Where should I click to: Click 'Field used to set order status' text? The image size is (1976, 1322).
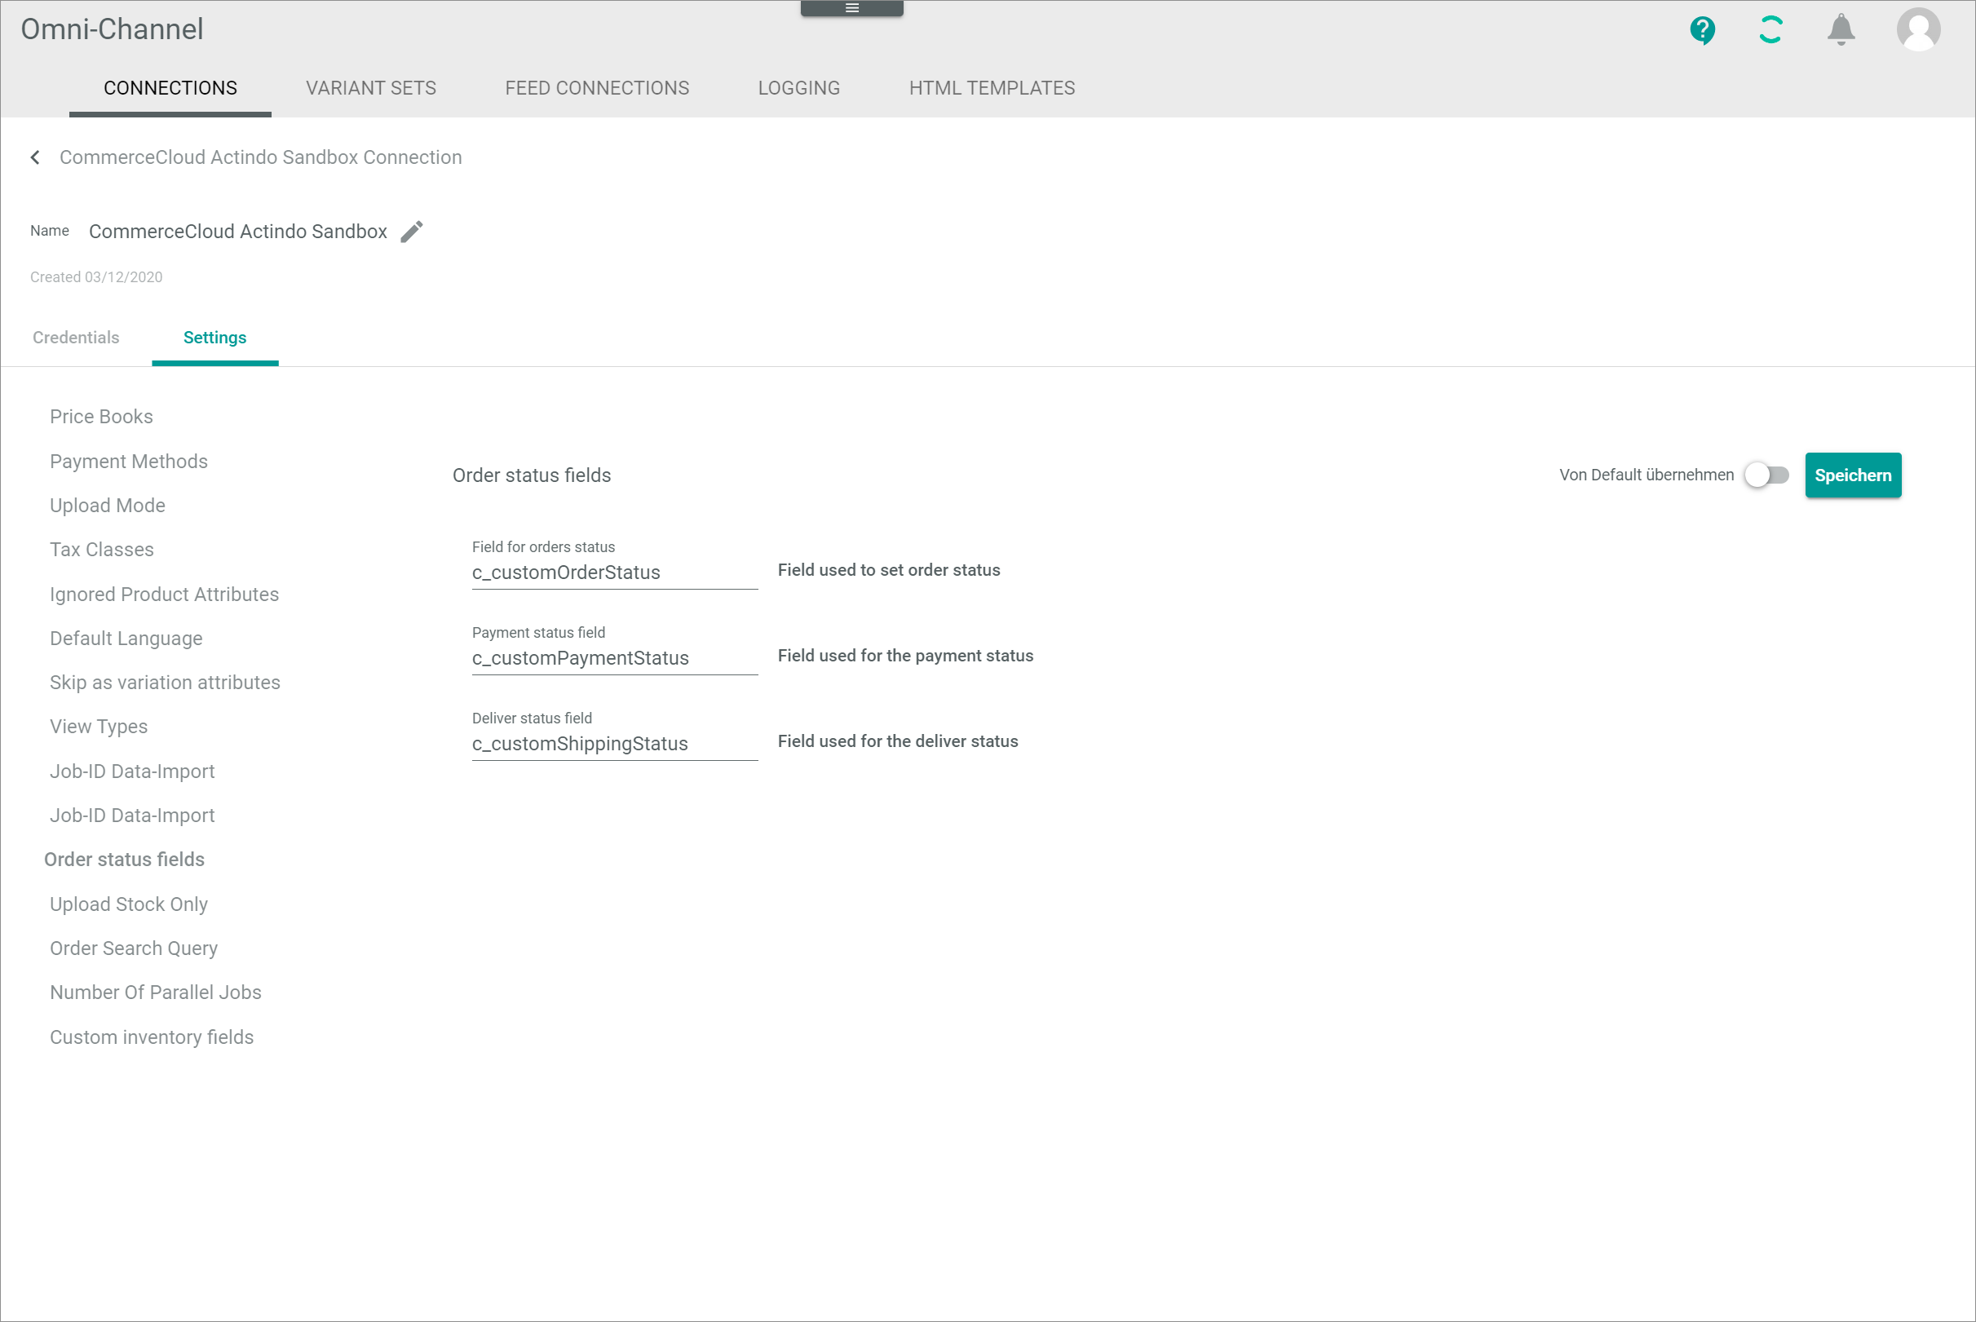pos(889,570)
